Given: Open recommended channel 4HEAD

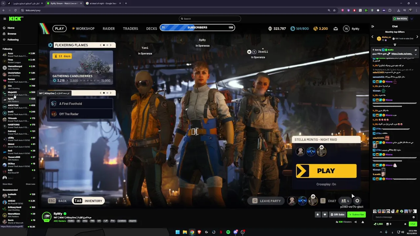Looking at the screenshot, I should point(19,202).
